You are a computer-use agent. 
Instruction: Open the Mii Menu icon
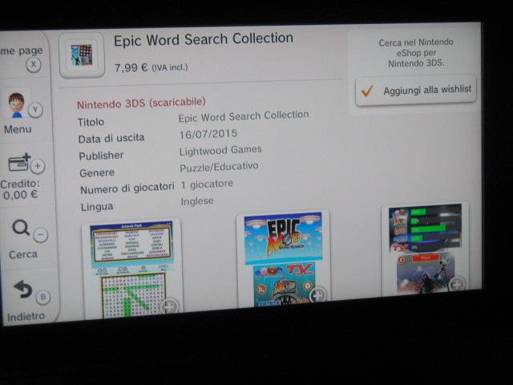(16, 107)
